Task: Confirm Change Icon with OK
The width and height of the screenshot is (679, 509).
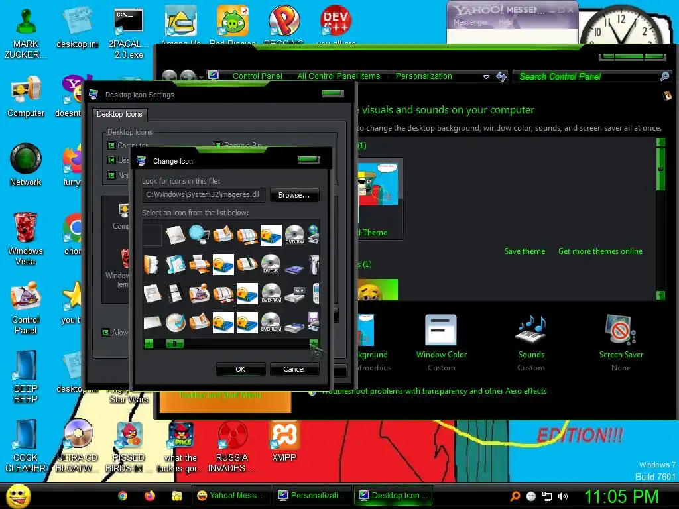Action: click(x=240, y=369)
